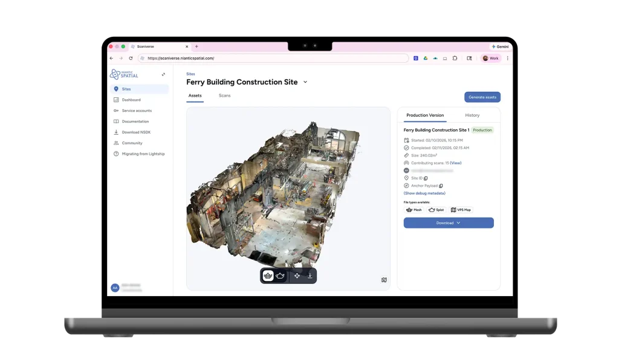The height and width of the screenshot is (348, 619).
Task: Click the download icon in viewer toolbar
Action: 310,276
